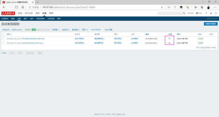Open the 监控项 (Items) tab link

[65, 30]
